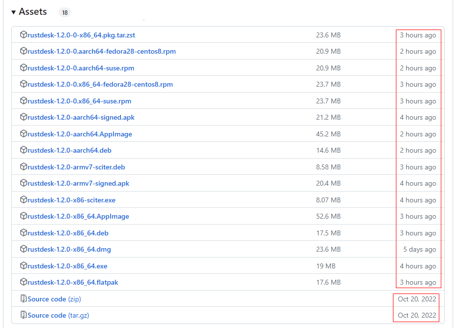Download rustdesk-1.2.0-x86_64.AppImage
The image size is (464, 328).
tap(77, 216)
